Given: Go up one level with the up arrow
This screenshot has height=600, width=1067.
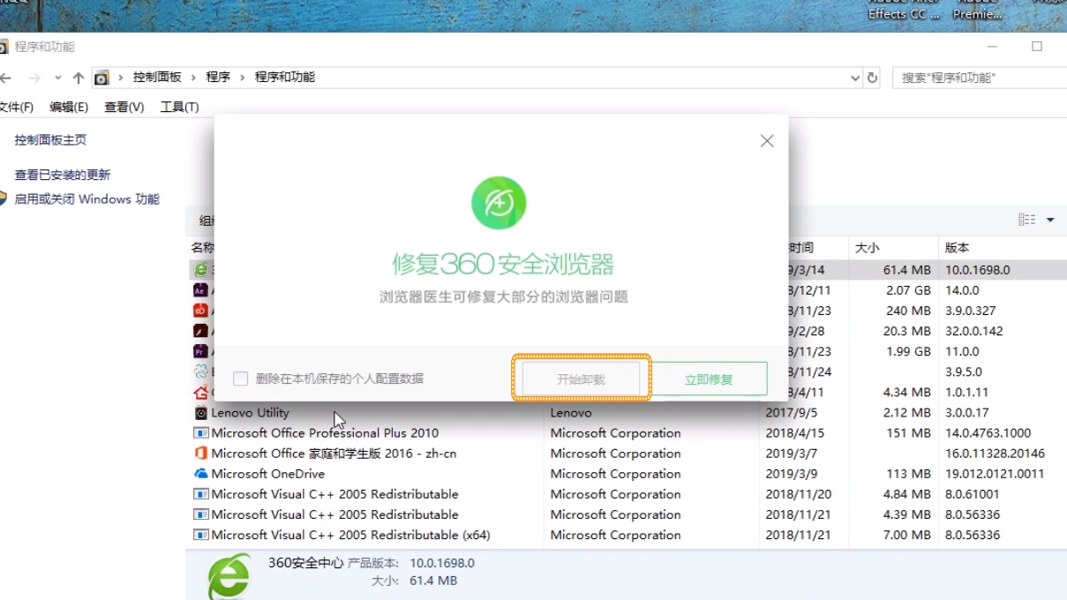Looking at the screenshot, I should pos(79,78).
